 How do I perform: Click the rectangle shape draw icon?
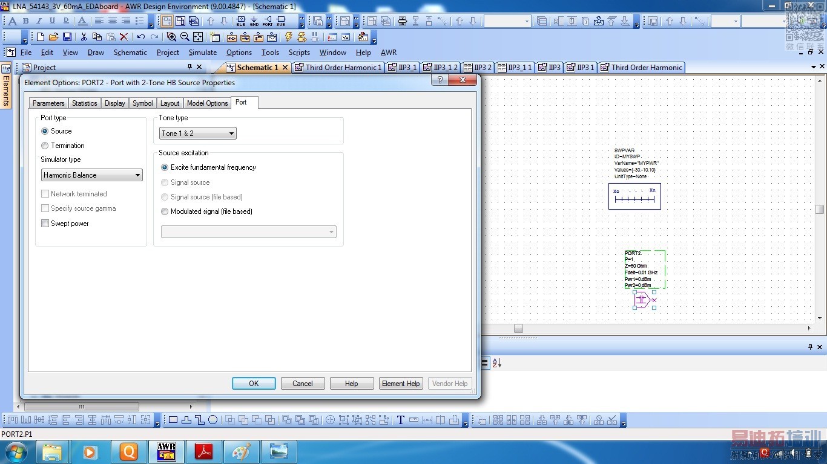pos(173,420)
